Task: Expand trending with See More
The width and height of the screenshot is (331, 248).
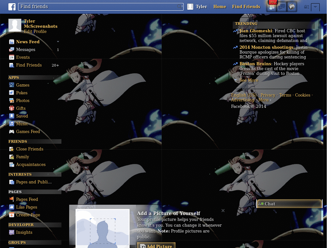Action: coord(249,80)
